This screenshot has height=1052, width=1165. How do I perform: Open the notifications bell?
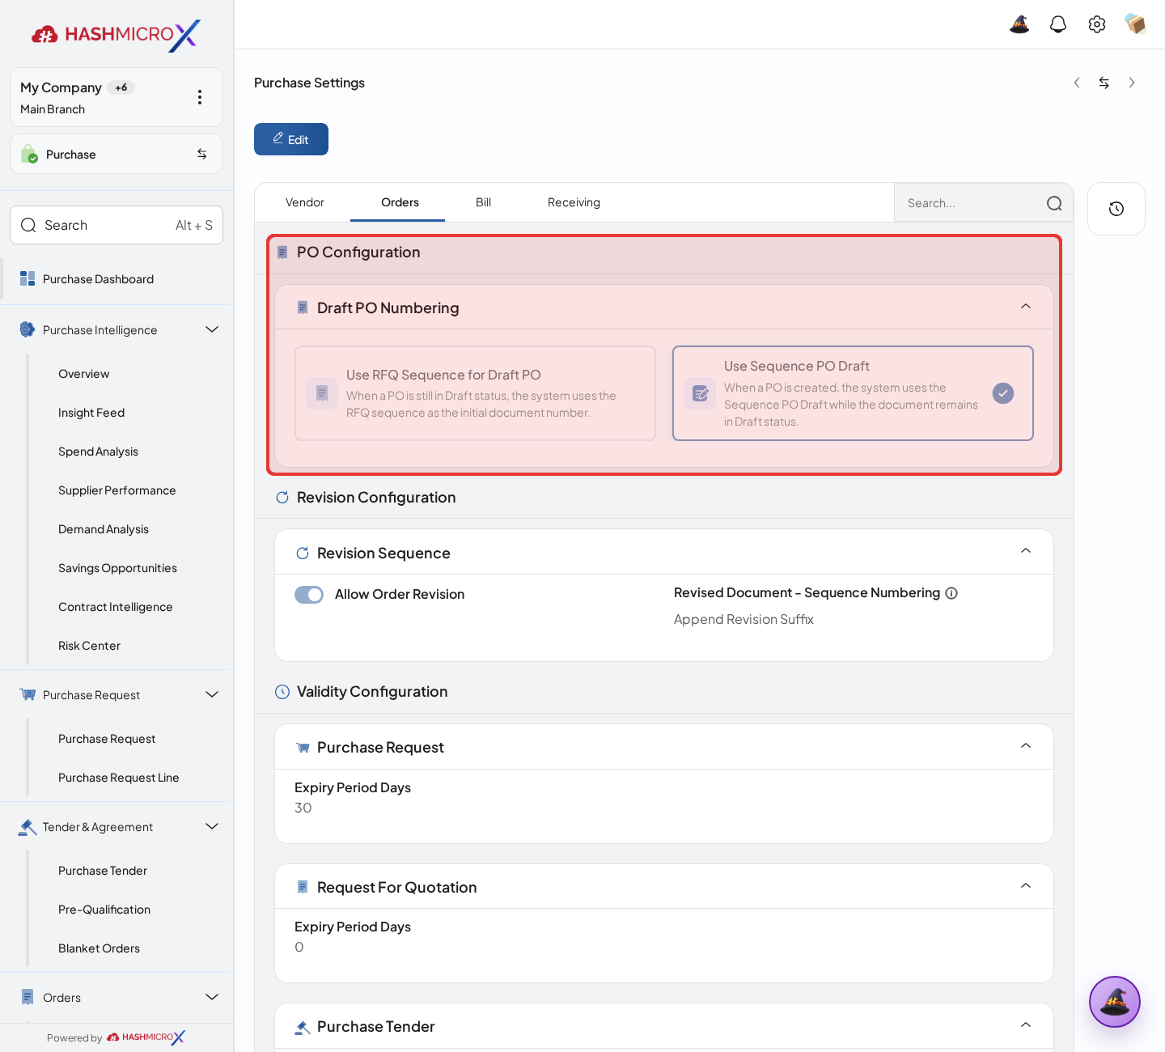(x=1058, y=24)
